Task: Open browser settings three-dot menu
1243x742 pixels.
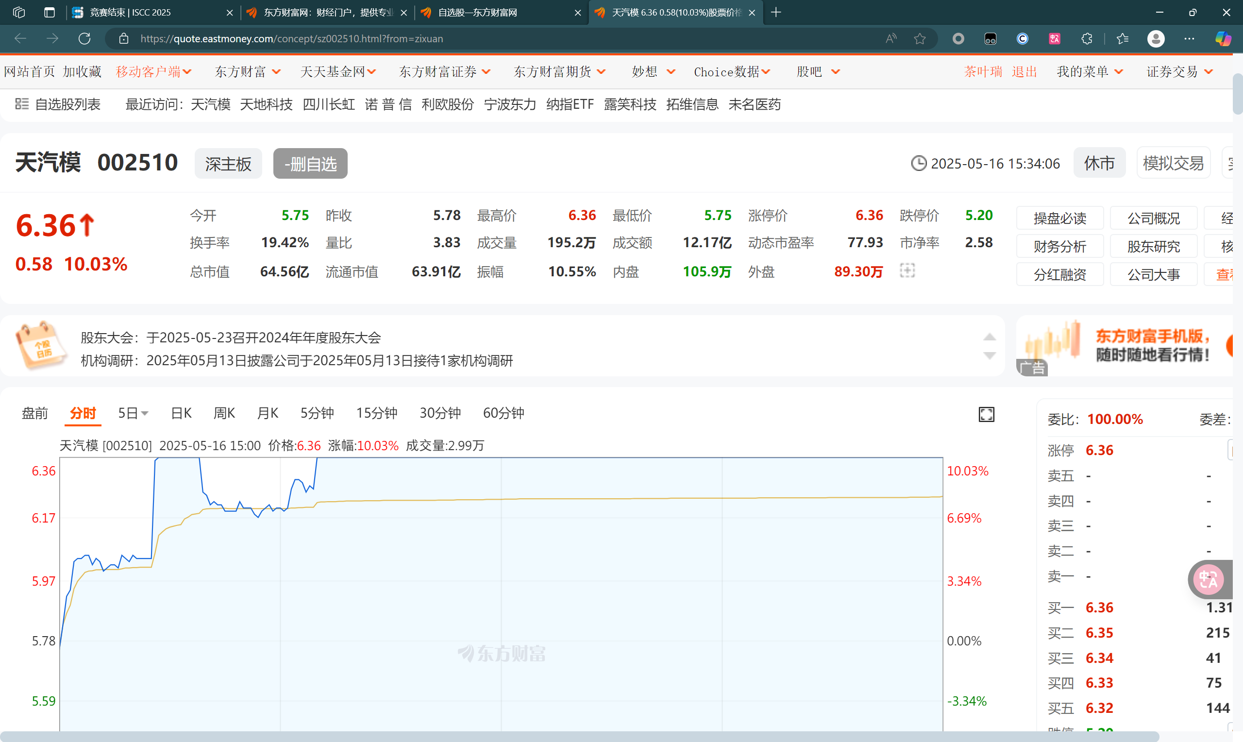Action: point(1189,38)
